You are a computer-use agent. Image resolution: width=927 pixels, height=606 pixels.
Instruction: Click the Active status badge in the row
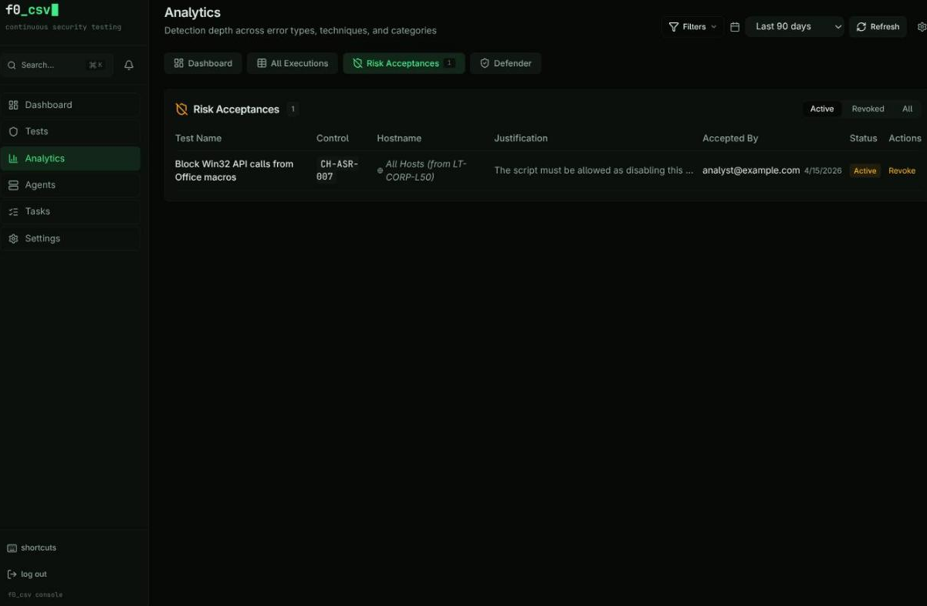point(864,171)
